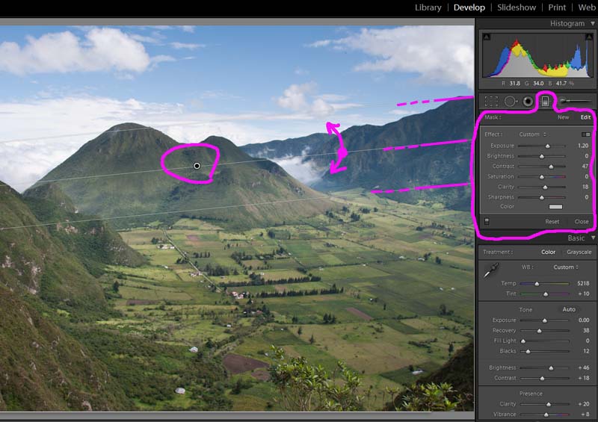Viewport: 598px width, 422px height.
Task: Click the histogram graph
Action: click(537, 56)
